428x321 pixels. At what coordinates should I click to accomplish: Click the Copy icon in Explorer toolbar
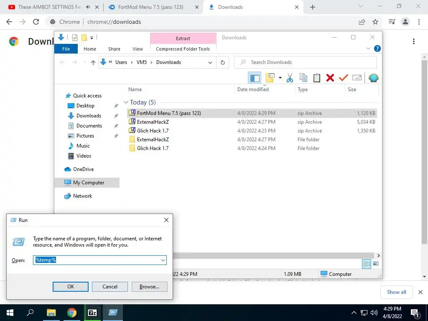click(303, 78)
